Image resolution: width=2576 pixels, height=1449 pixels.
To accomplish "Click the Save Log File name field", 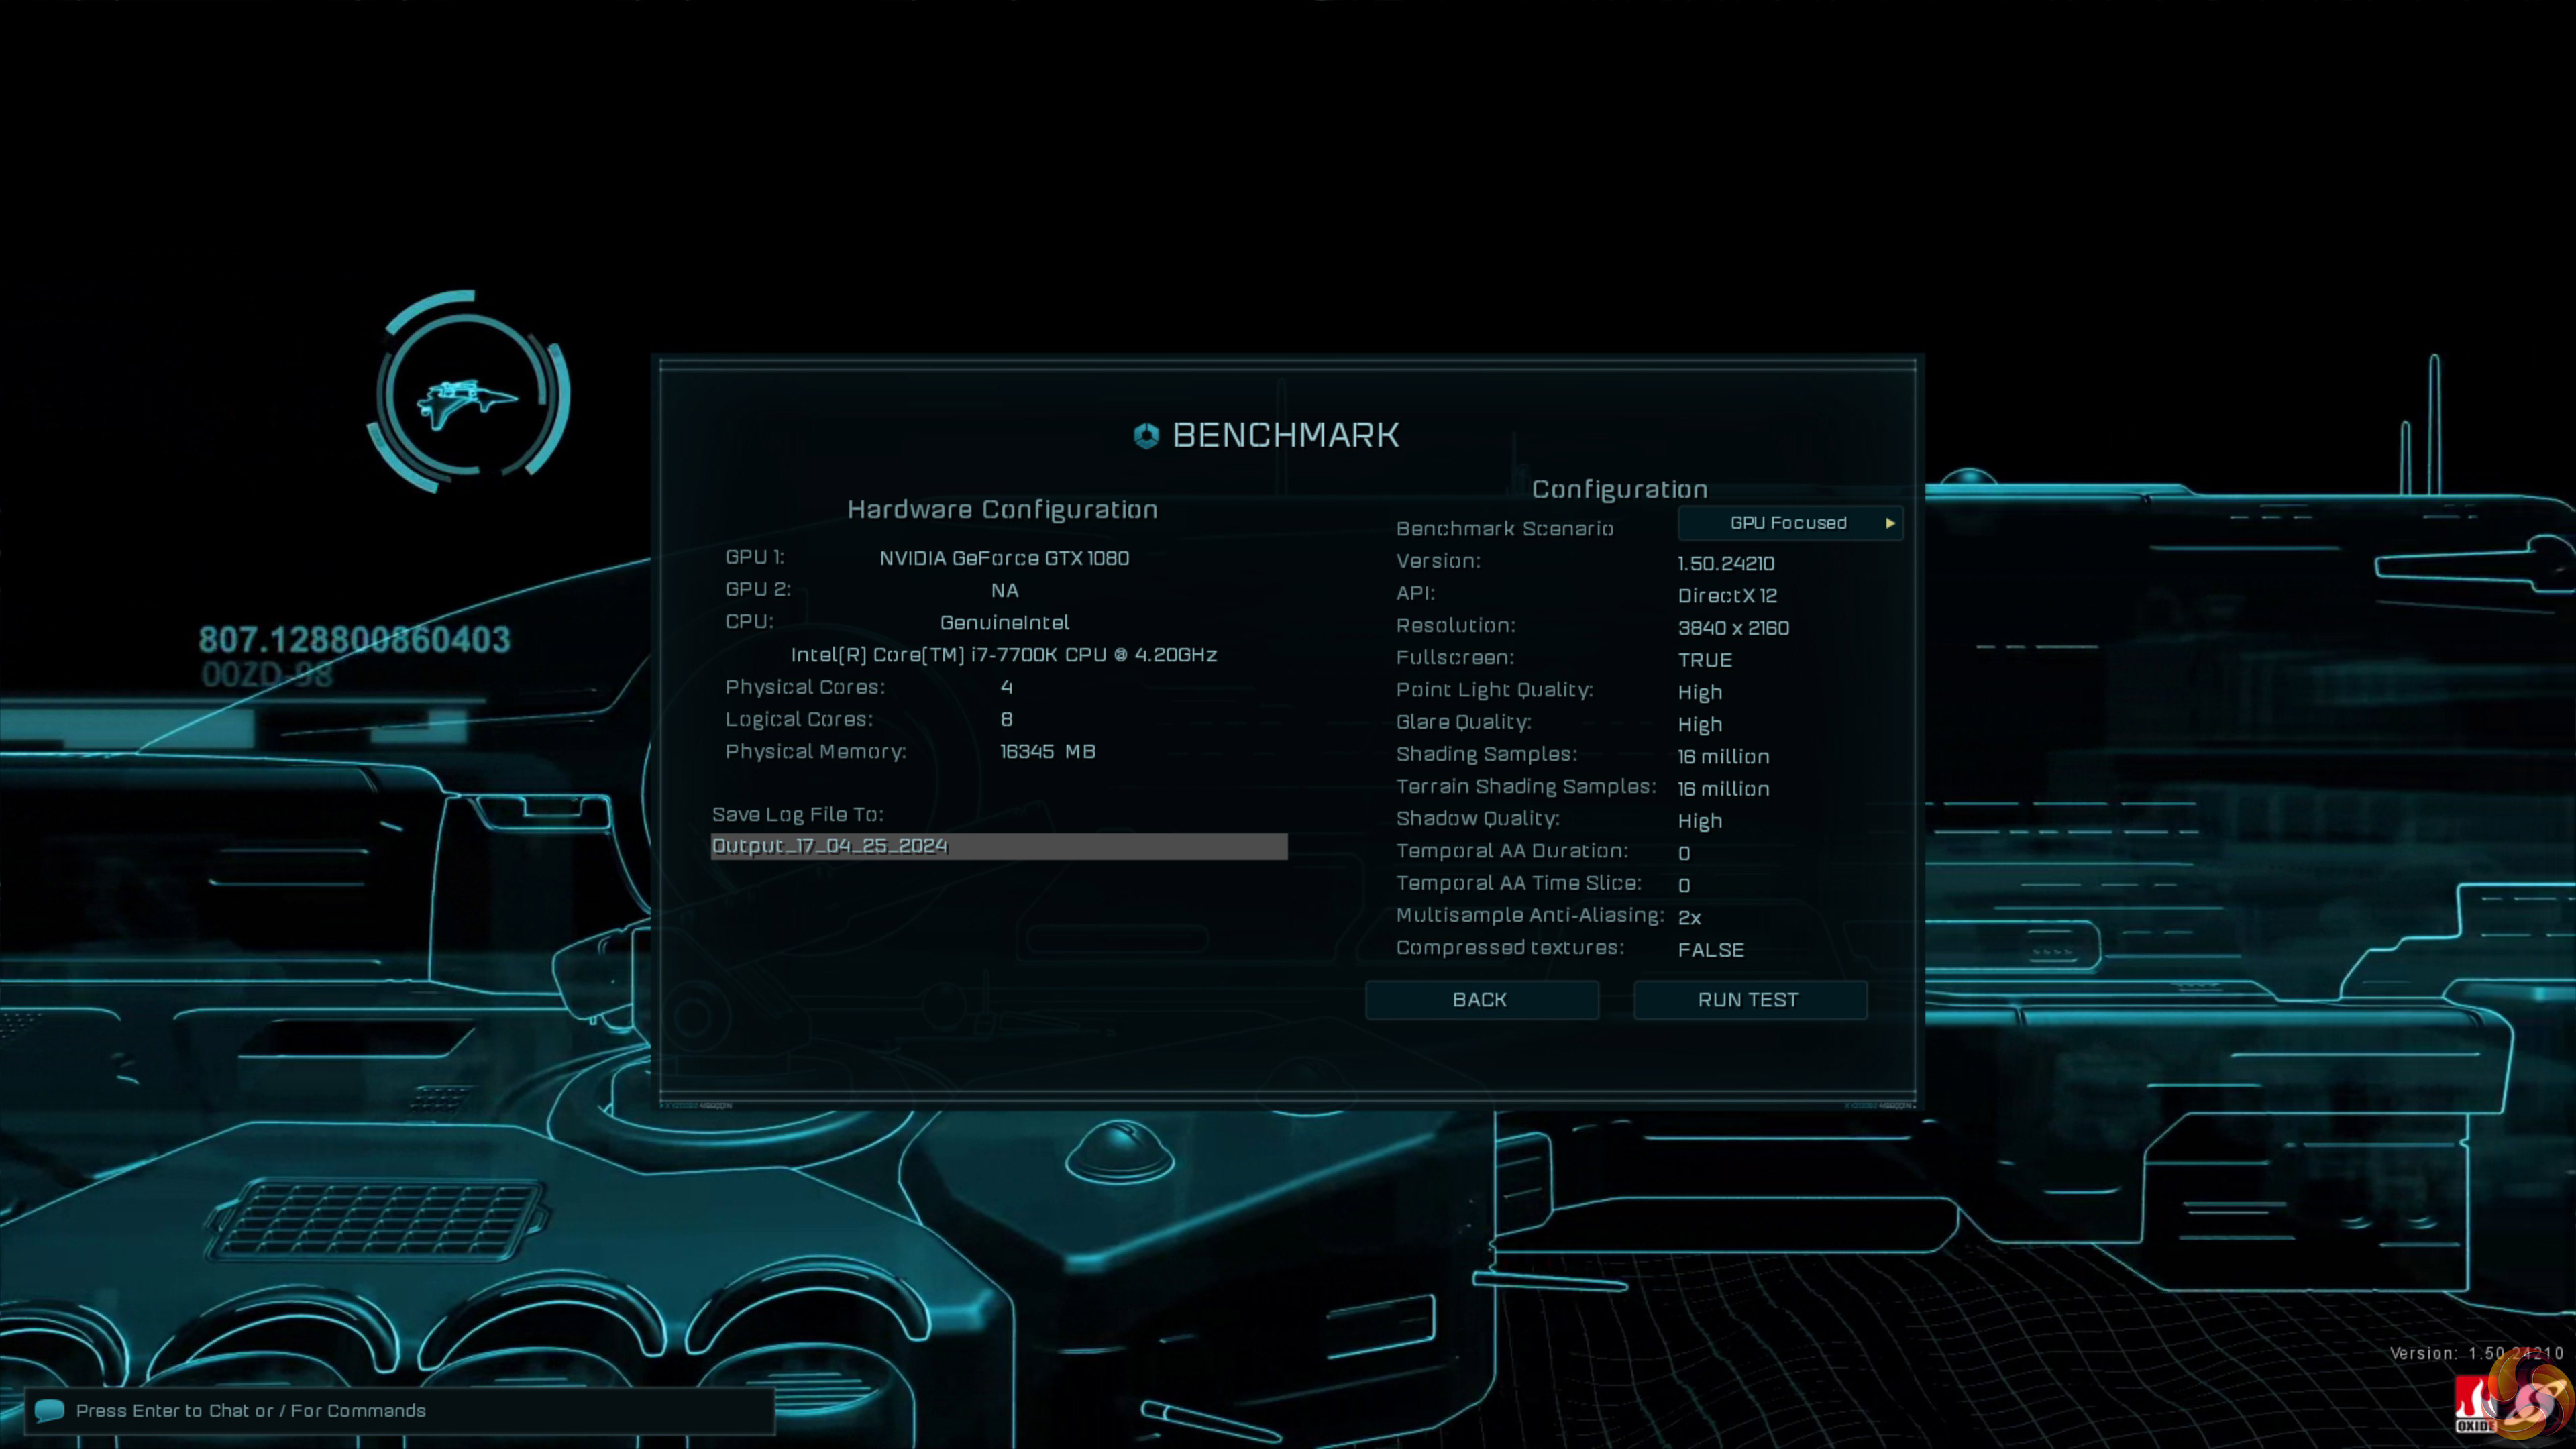I will point(998,846).
